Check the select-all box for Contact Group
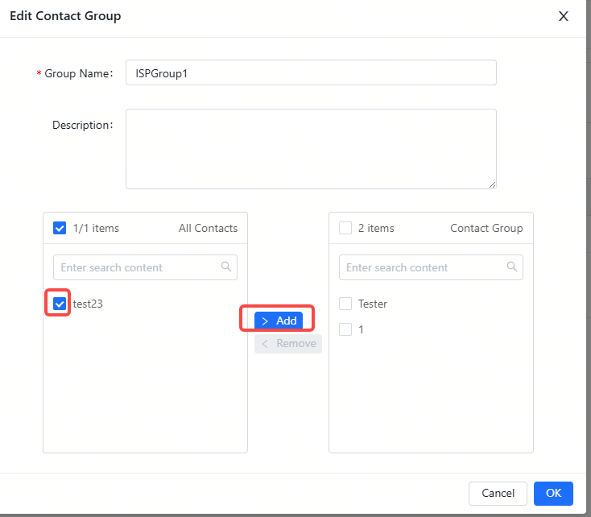This screenshot has width=591, height=517. click(x=345, y=228)
